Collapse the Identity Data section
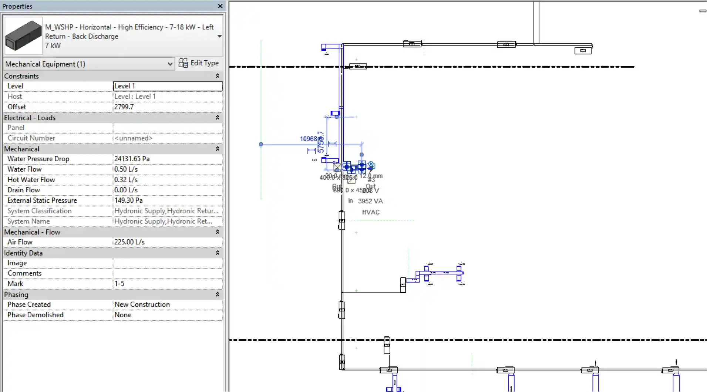Screen dimensions: 707x392 click(218, 253)
